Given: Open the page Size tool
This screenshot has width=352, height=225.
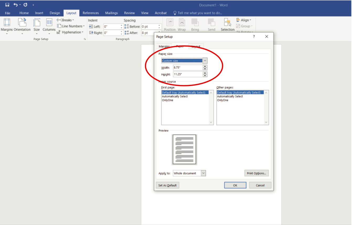Looking at the screenshot, I should coord(36,26).
